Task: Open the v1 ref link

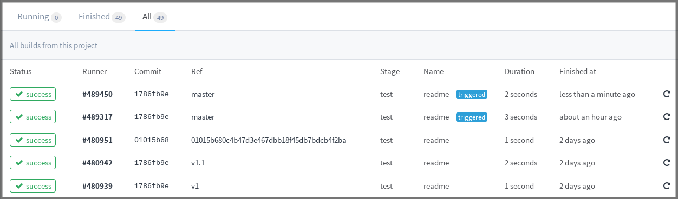Action: point(195,186)
